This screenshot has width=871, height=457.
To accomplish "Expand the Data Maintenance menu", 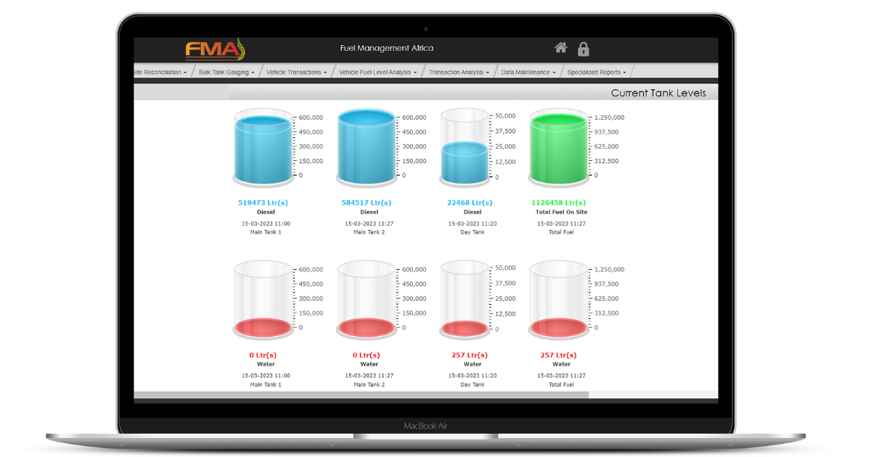I will point(528,73).
